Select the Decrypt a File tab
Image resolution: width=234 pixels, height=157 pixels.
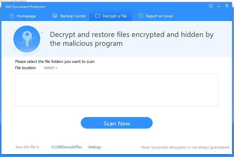110,16
